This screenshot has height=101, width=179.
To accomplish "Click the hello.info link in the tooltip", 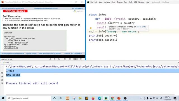I will (x=141, y=27).
